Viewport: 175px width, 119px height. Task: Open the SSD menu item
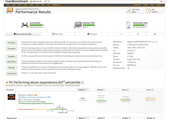pyautogui.click(x=19, y=5)
